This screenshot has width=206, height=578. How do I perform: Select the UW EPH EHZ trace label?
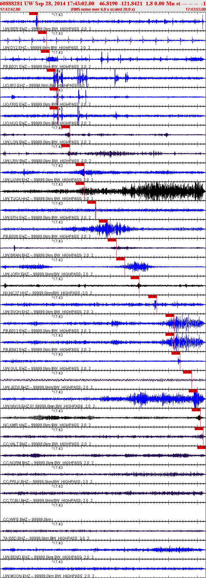click(x=48, y=218)
